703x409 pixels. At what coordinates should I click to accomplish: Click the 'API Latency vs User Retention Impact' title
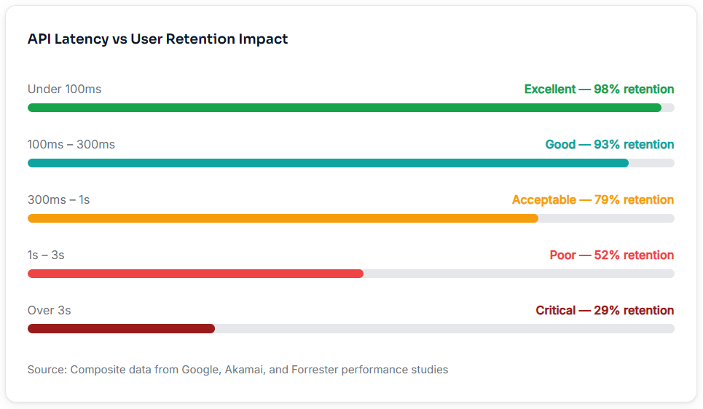click(x=157, y=39)
